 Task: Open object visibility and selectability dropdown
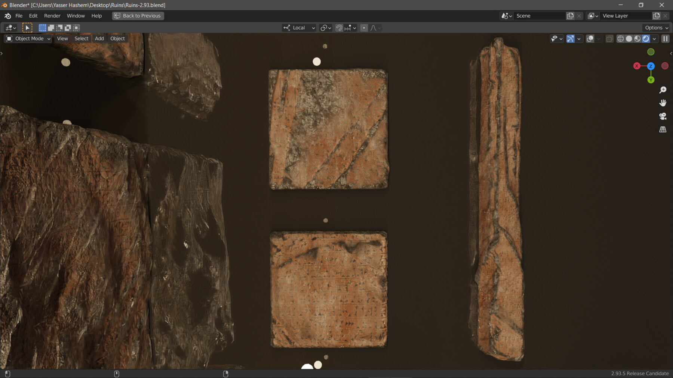point(557,38)
